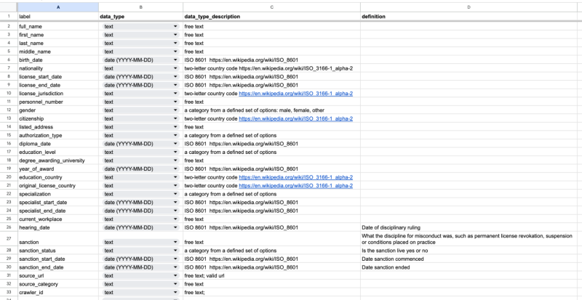Open the sanction_status data type dropdown
The image size is (582, 300).
[x=175, y=250]
